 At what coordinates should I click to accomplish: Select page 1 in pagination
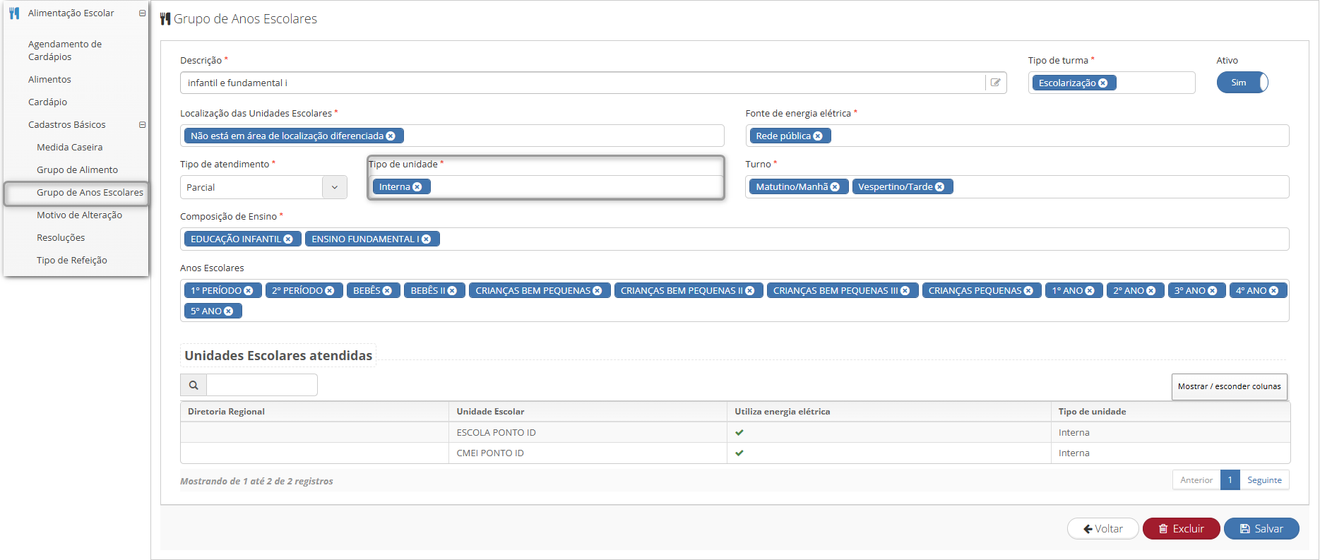click(1230, 480)
